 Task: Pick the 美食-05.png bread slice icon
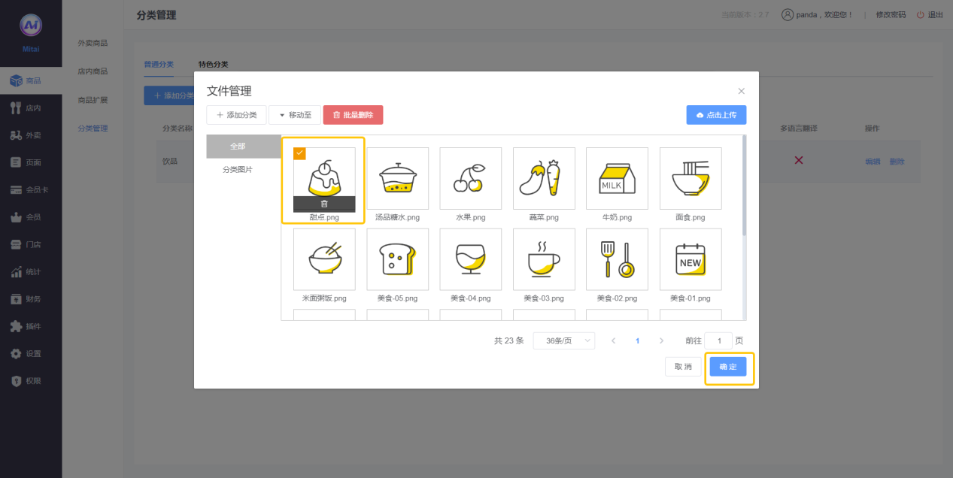click(397, 259)
